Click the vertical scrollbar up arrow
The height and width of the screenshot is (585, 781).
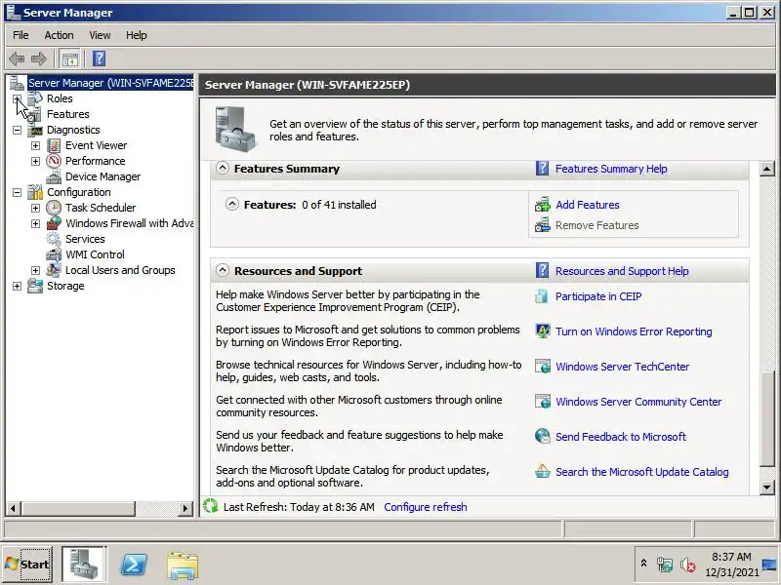pyautogui.click(x=766, y=169)
